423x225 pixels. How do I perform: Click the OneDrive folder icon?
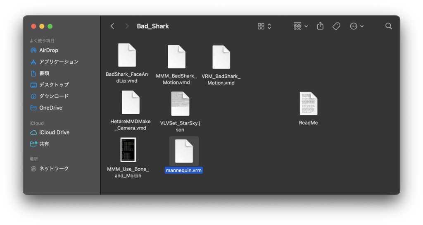(x=33, y=108)
